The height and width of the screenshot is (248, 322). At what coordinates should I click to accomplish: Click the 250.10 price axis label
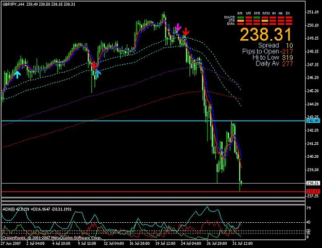[x=313, y=25]
